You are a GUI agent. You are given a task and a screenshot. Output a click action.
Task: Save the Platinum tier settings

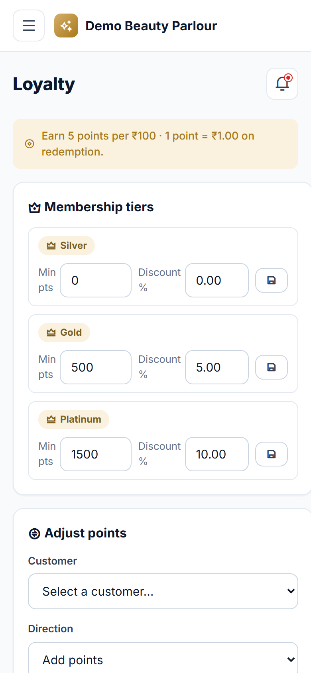pyautogui.click(x=272, y=454)
